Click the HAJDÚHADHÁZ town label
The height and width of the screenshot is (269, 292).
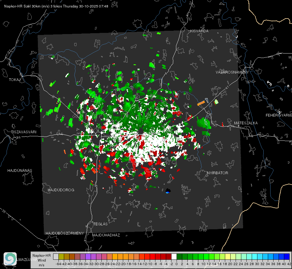point(106,235)
